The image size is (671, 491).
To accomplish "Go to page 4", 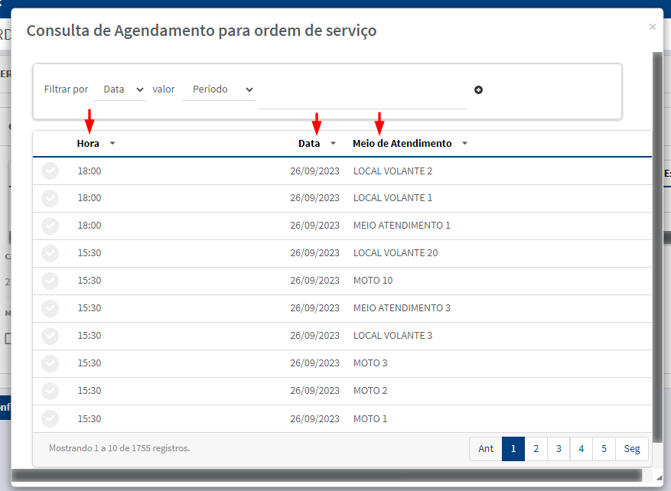I will coord(581,449).
